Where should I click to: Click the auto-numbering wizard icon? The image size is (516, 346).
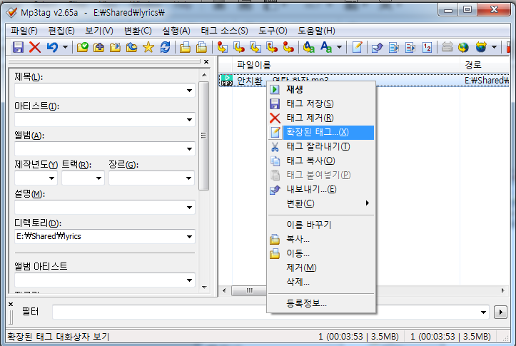point(427,47)
